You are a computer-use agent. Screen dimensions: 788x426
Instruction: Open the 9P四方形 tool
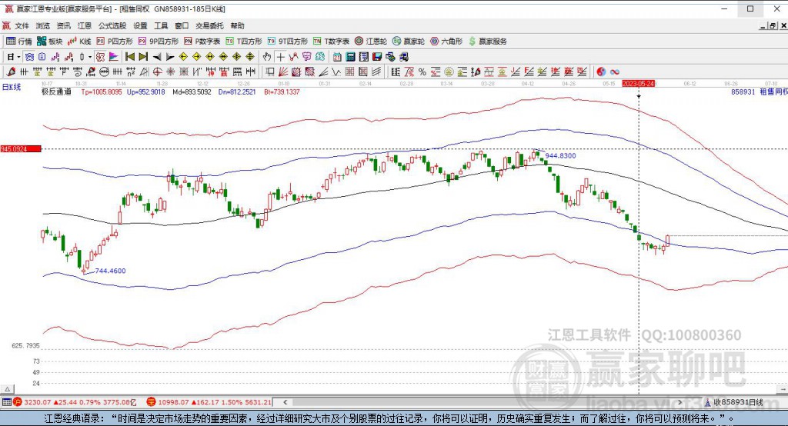[x=159, y=42]
